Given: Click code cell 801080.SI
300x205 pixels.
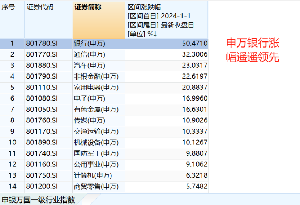Looking at the screenshot, I should [48, 98].
